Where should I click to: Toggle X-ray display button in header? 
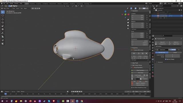coord(140,8)
